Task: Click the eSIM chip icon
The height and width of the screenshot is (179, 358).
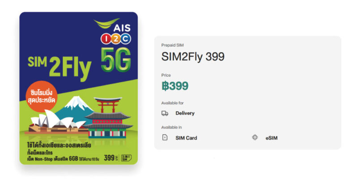Action: [255, 137]
